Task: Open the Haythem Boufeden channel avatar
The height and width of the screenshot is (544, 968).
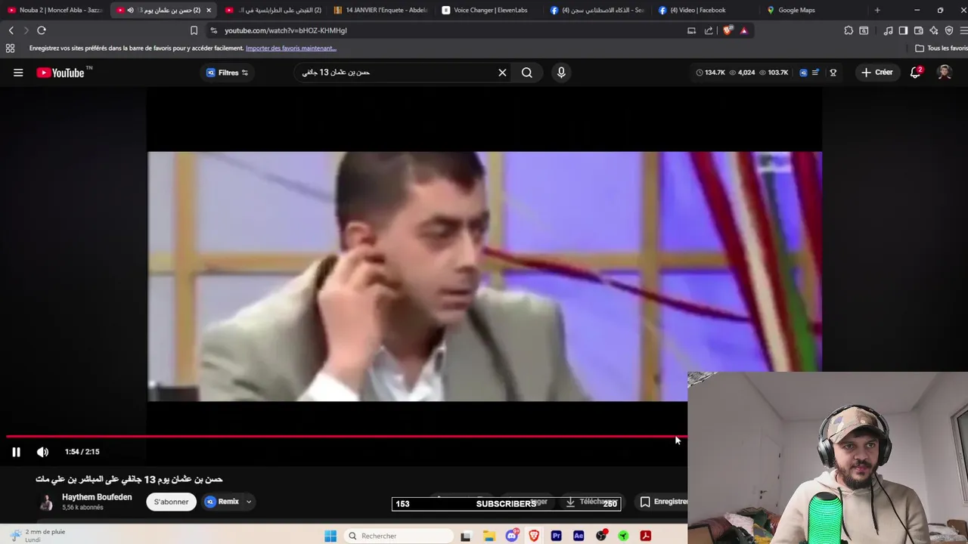Action: (46, 502)
